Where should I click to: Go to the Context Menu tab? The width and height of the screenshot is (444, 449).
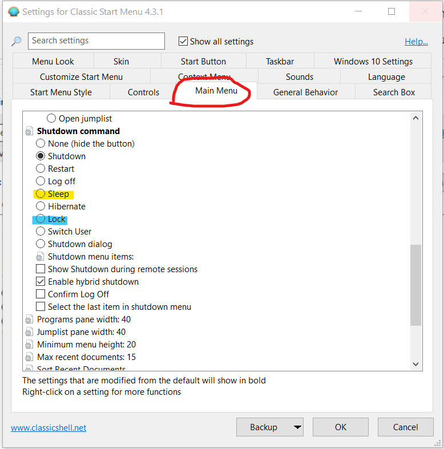click(x=204, y=75)
